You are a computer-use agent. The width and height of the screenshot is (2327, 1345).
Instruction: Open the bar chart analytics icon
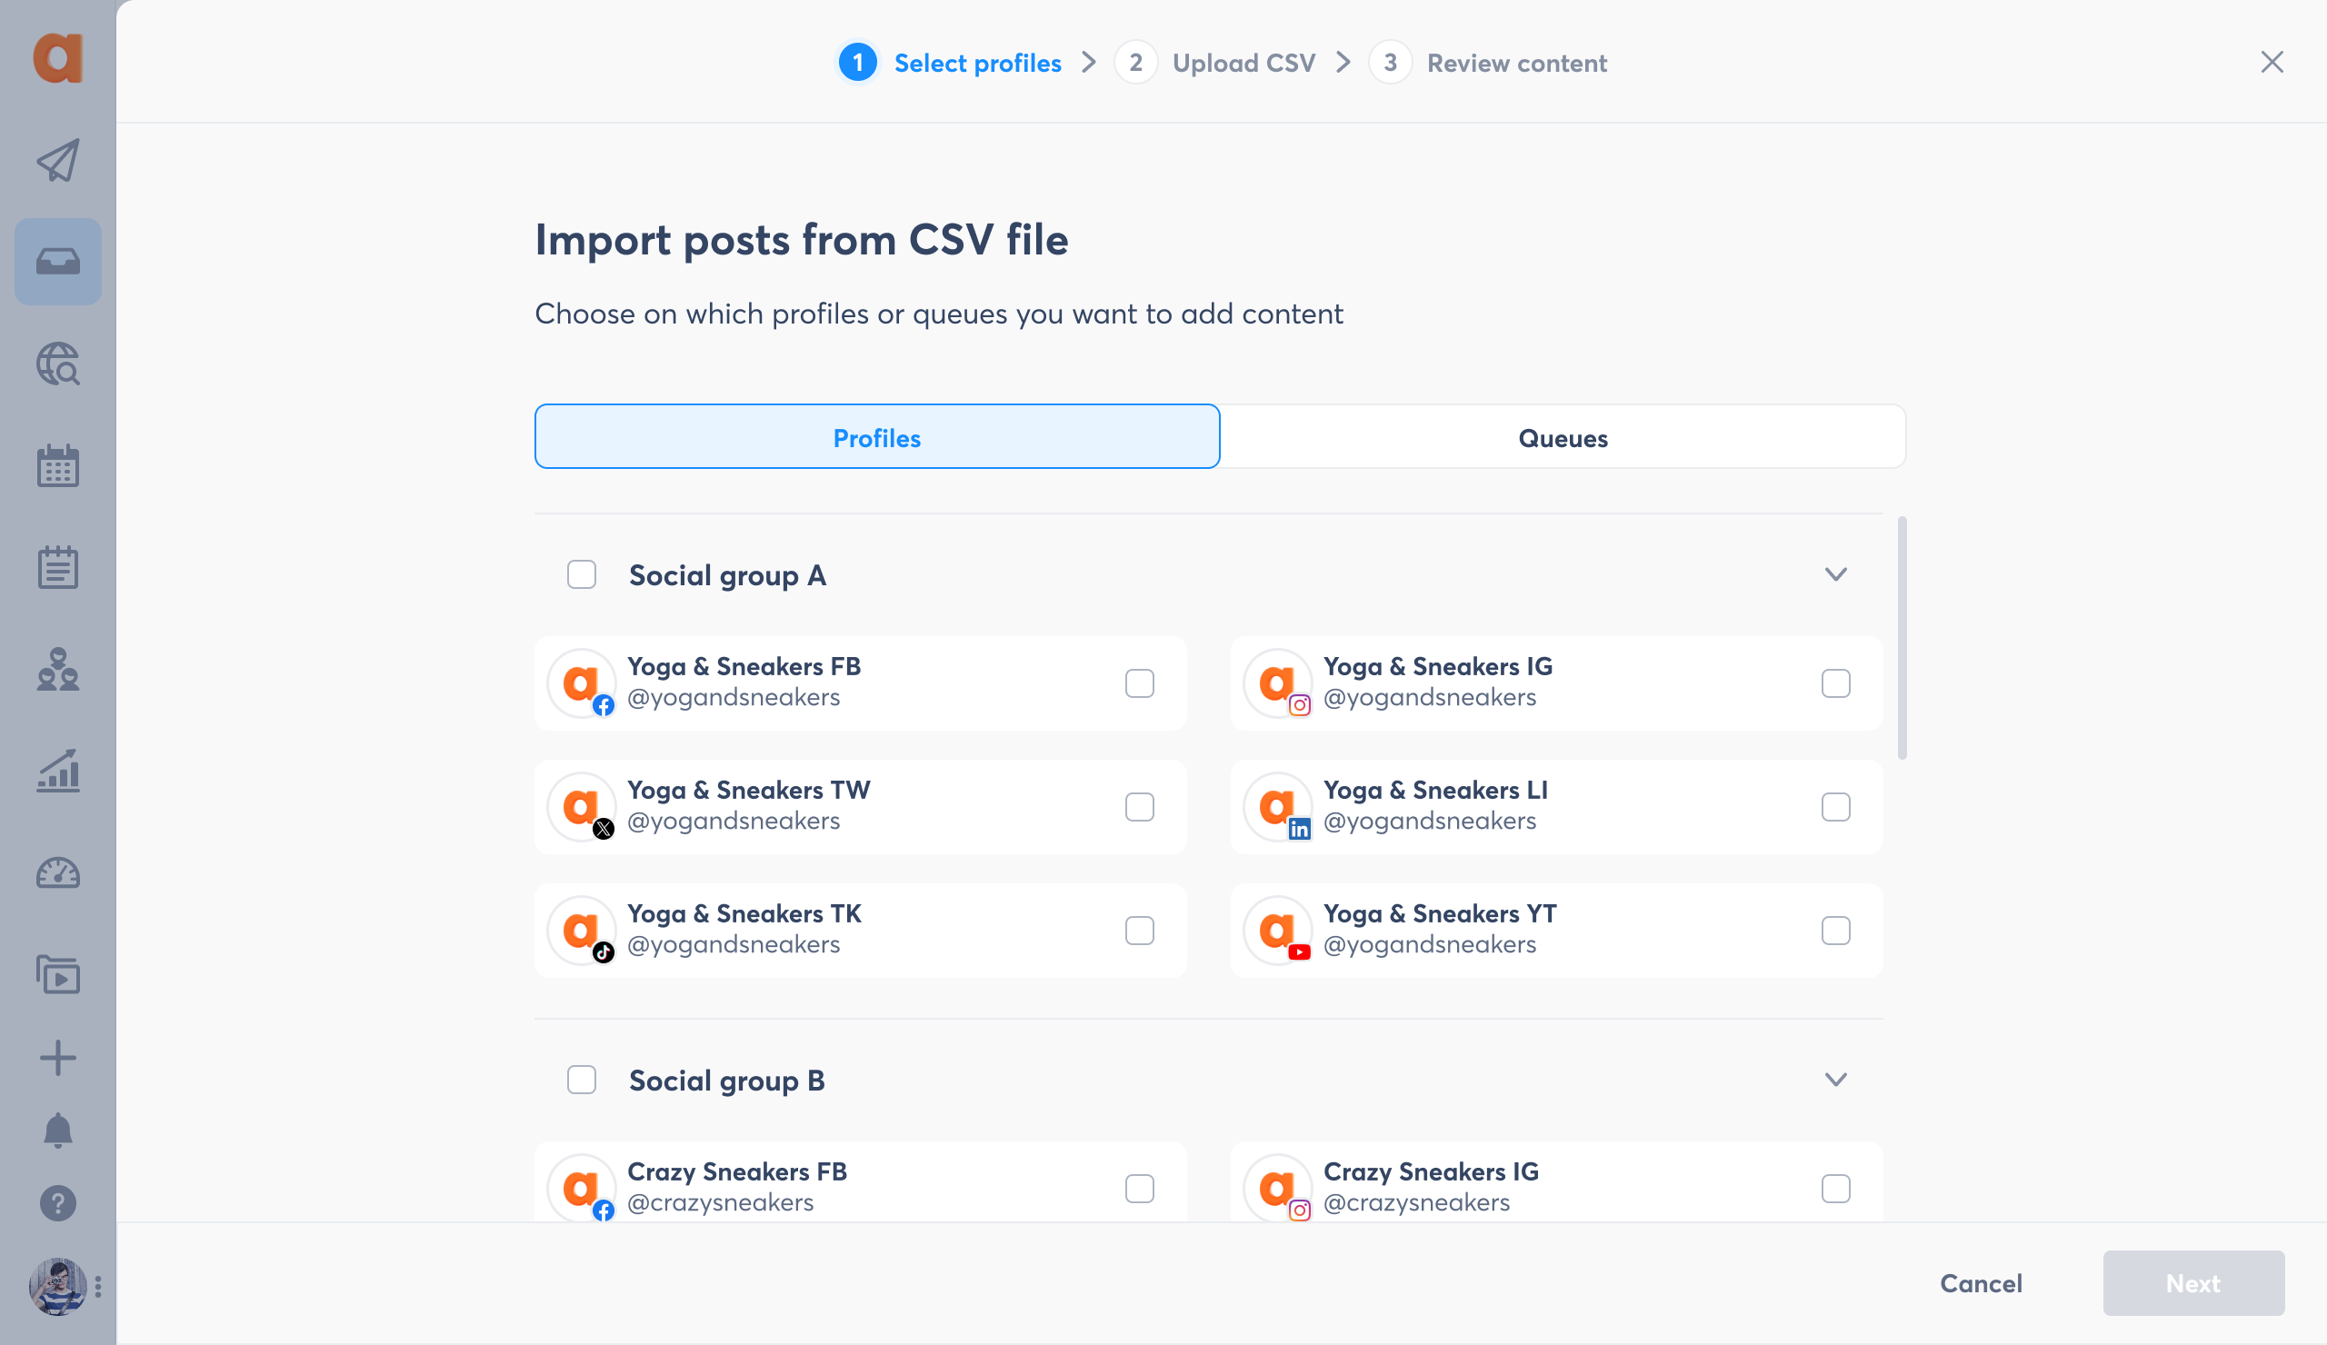57,771
